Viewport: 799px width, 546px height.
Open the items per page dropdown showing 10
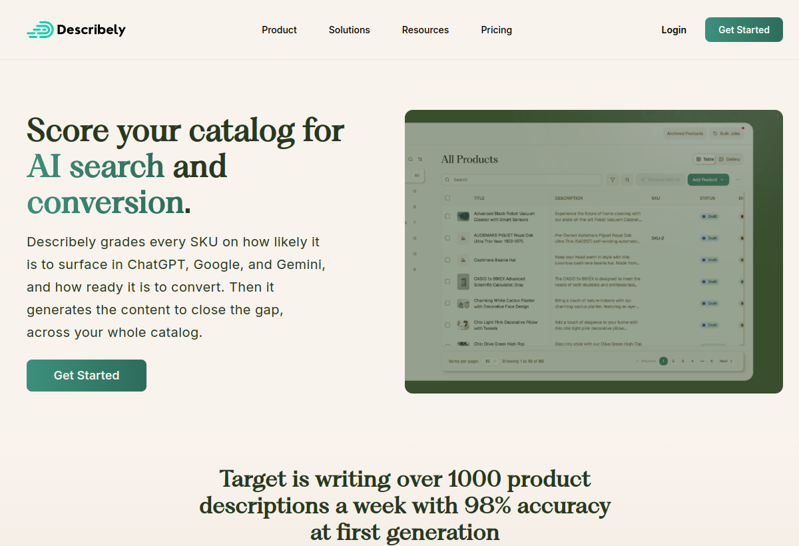tap(490, 361)
